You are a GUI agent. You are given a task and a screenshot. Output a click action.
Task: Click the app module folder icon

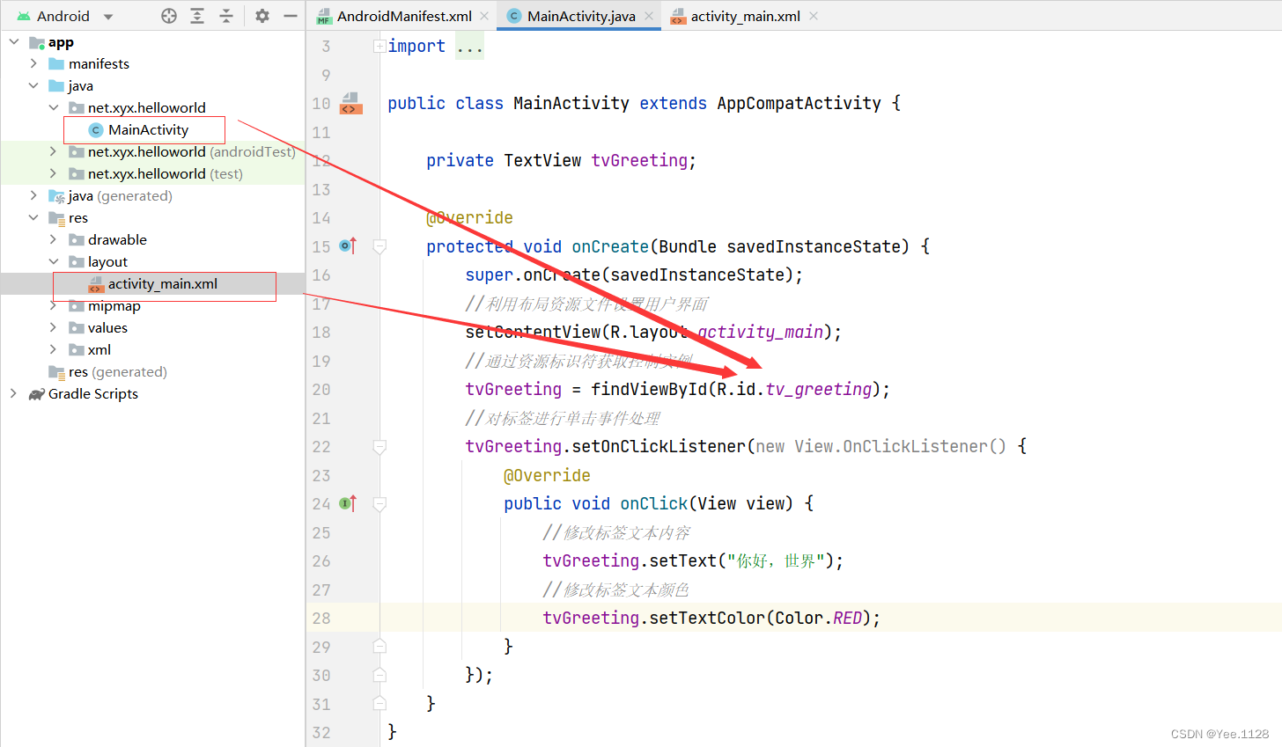(37, 42)
